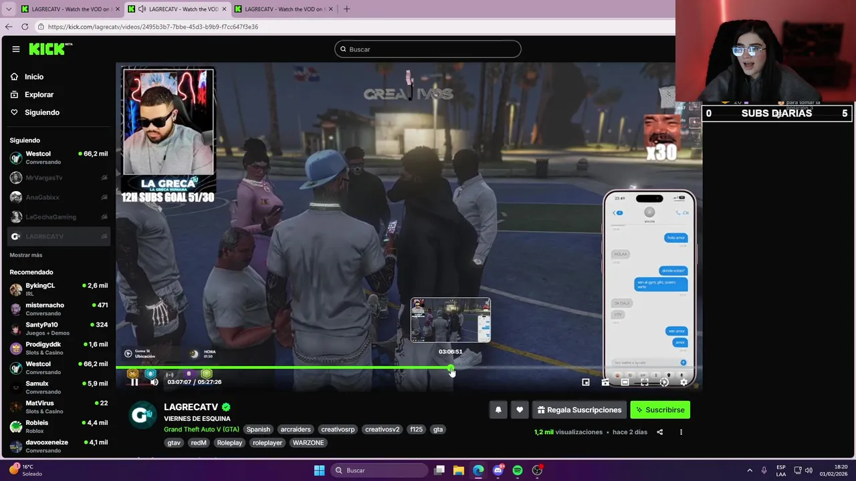The height and width of the screenshot is (481, 856).
Task: Click the browser address bar URL
Action: tap(153, 27)
